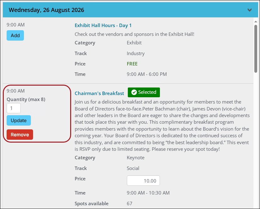Screen dimensions: 260x209
Task: Open the Exhibit Hall Hours - Day 1 link
Action: (103, 25)
